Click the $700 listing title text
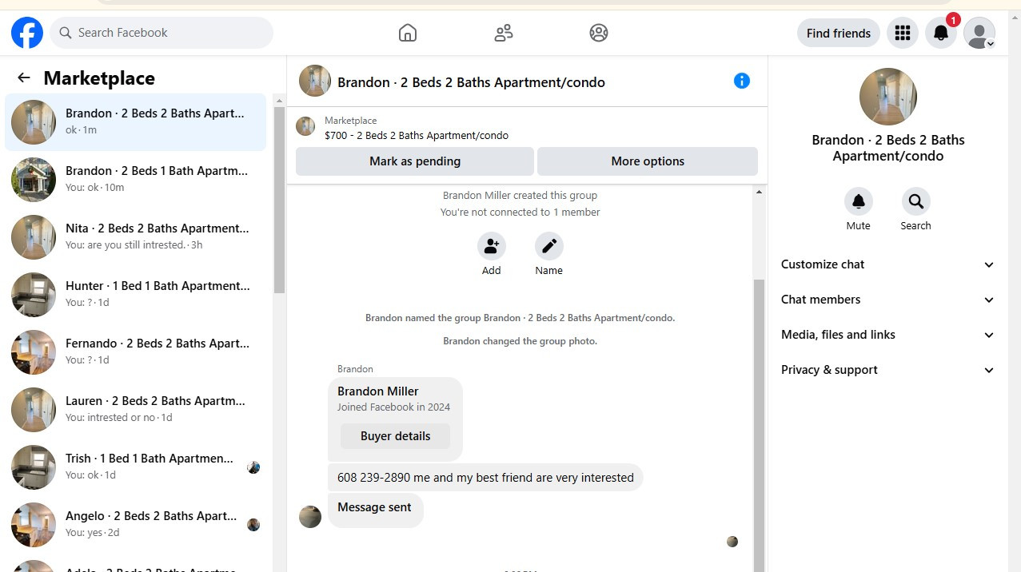The width and height of the screenshot is (1021, 572). click(417, 136)
